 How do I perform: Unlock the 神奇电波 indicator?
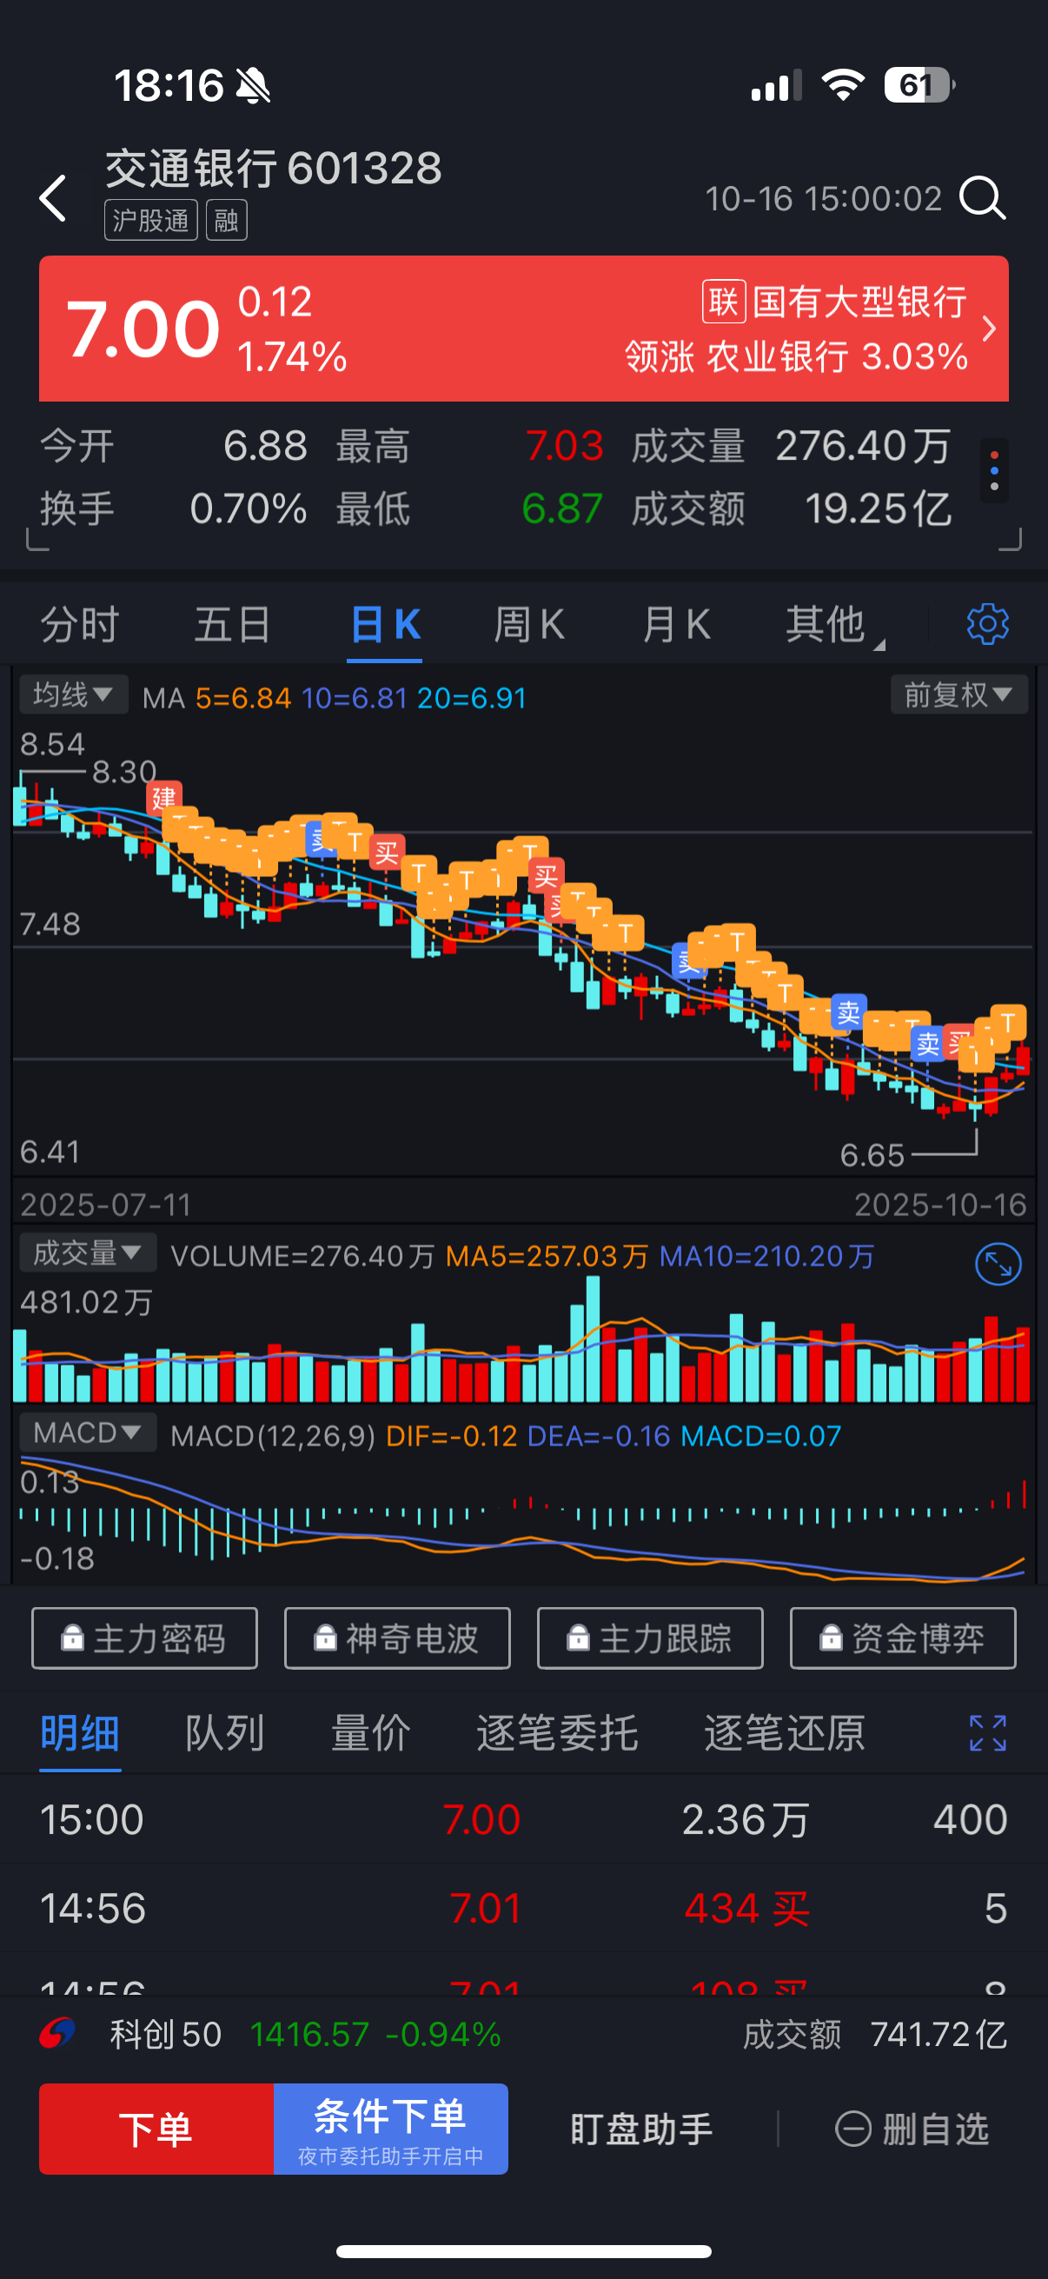point(397,1638)
